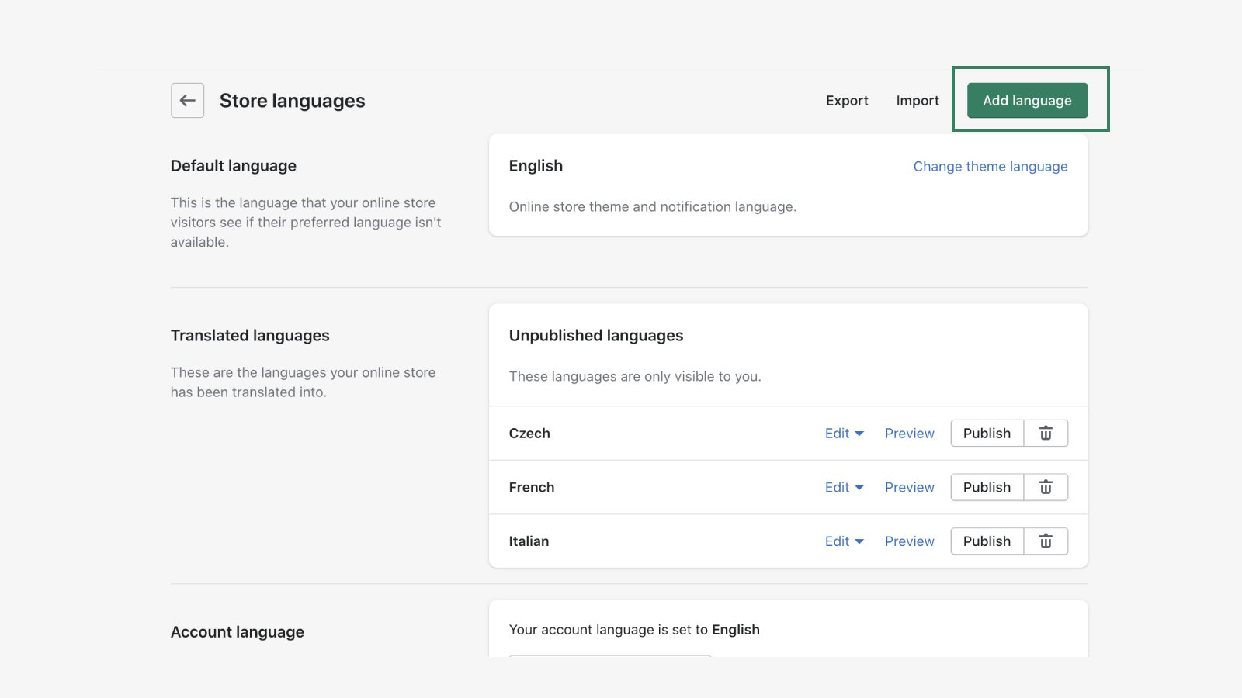Open the Edit dropdown for French

point(845,487)
